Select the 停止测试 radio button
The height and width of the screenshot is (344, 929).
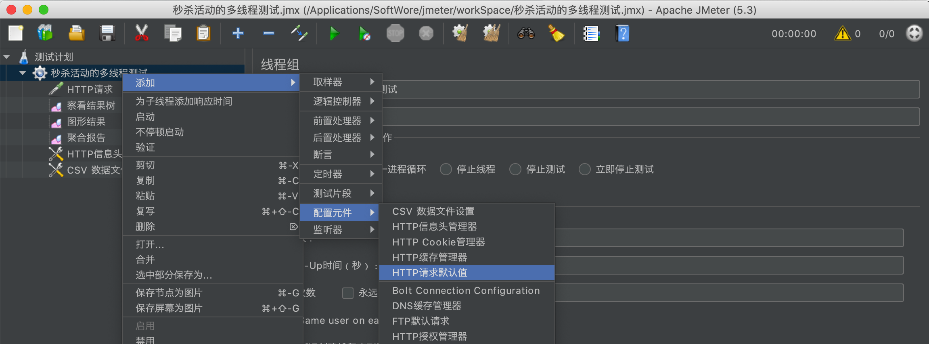[x=515, y=169]
